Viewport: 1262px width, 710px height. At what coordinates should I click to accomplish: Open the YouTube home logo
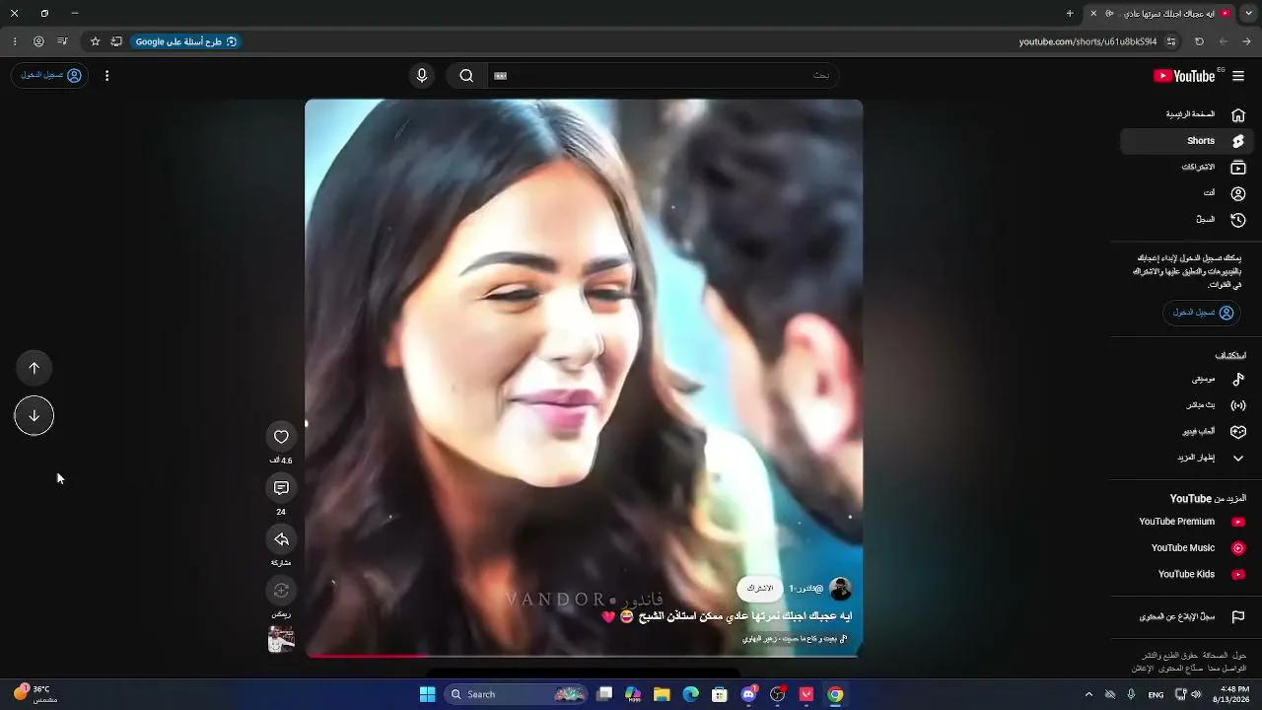point(1184,76)
